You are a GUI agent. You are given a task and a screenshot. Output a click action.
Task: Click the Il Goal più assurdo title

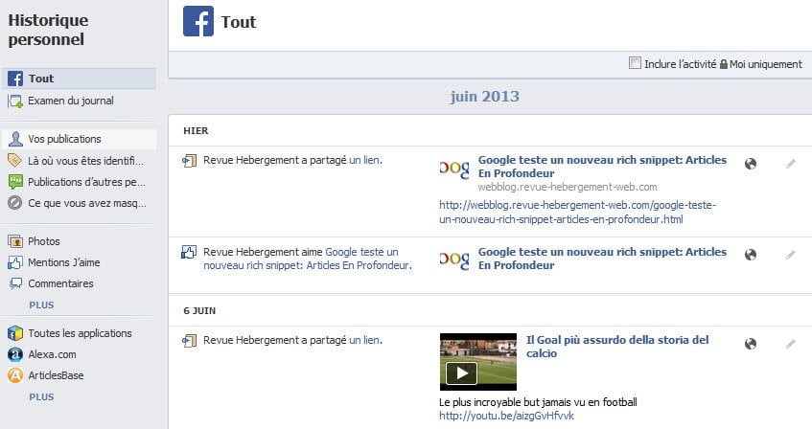coord(617,347)
